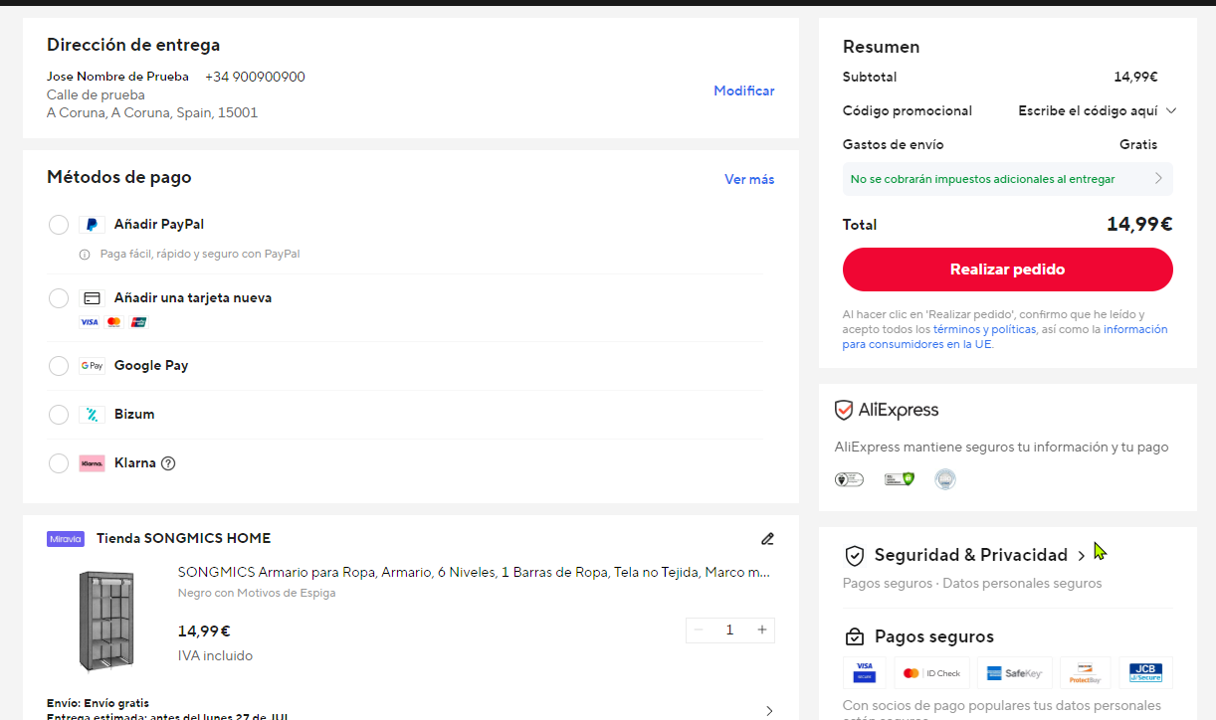Edit the SONGMICS HOME order with pencil icon

coord(767,539)
